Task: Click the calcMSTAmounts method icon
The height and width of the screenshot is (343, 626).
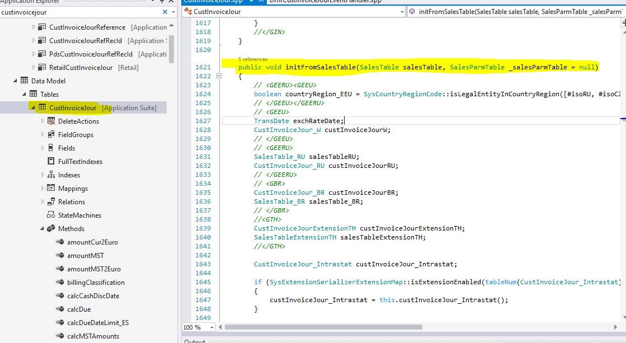Action: 60,336
